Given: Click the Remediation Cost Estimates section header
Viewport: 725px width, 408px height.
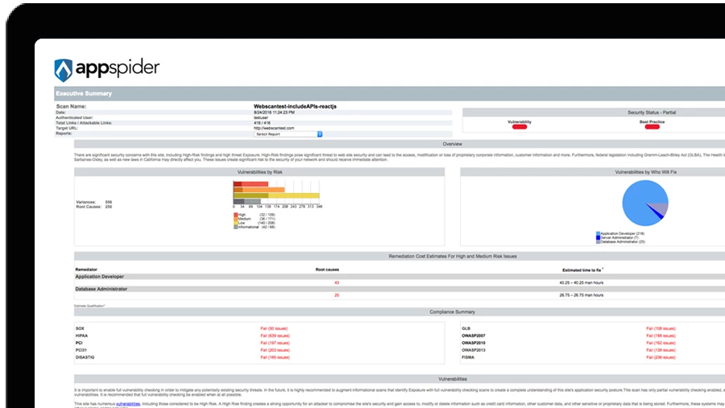Looking at the screenshot, I should (x=400, y=257).
